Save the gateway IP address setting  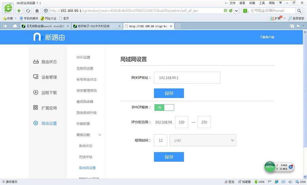coord(169,93)
